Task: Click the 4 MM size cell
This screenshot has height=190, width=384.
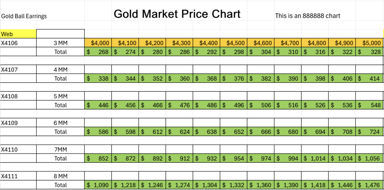Action: (60, 69)
